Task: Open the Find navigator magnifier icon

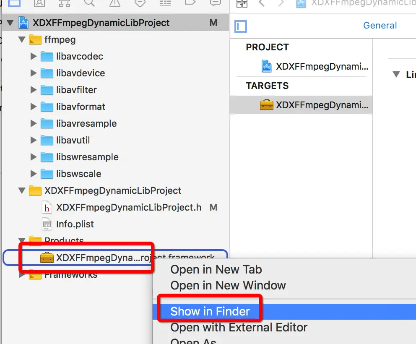Action: 89,3
